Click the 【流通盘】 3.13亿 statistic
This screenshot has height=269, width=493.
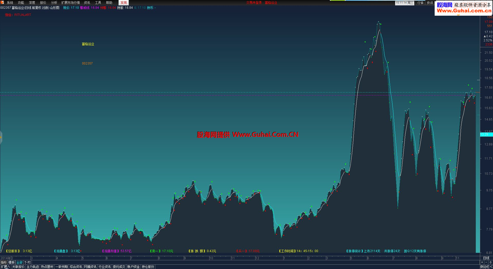[67, 251]
